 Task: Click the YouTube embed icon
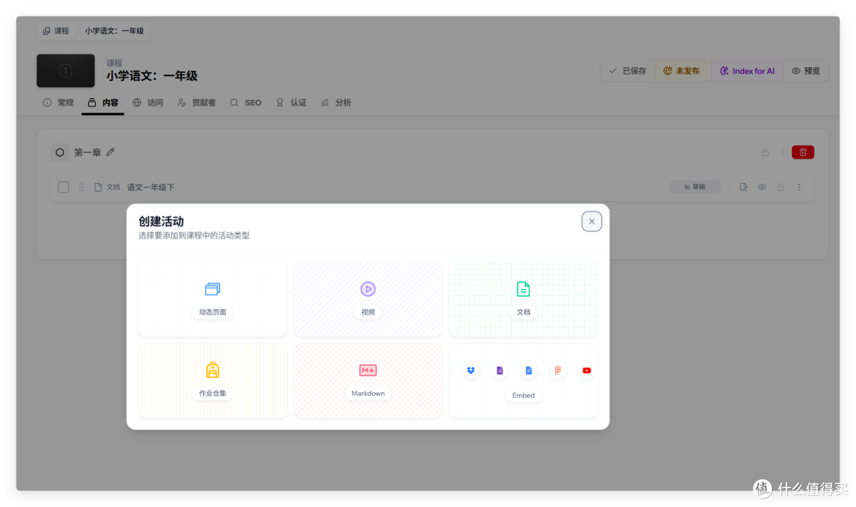click(587, 371)
